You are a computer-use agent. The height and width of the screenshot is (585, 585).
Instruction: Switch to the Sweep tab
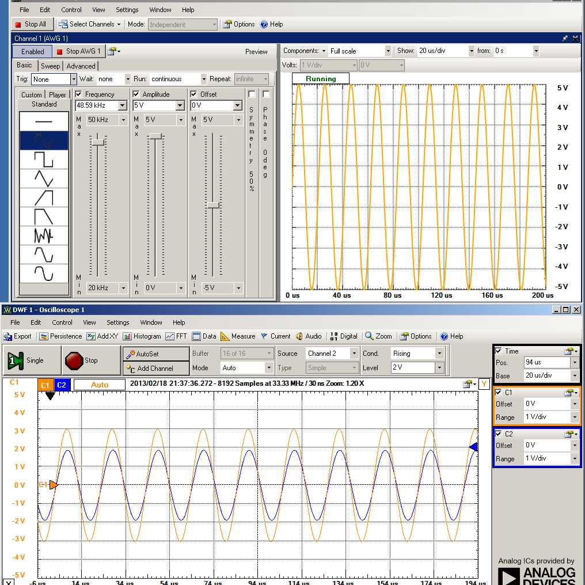[x=50, y=66]
